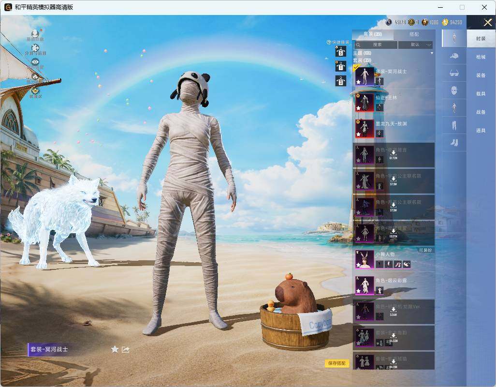Open the 枪械 category tab

pos(481,57)
